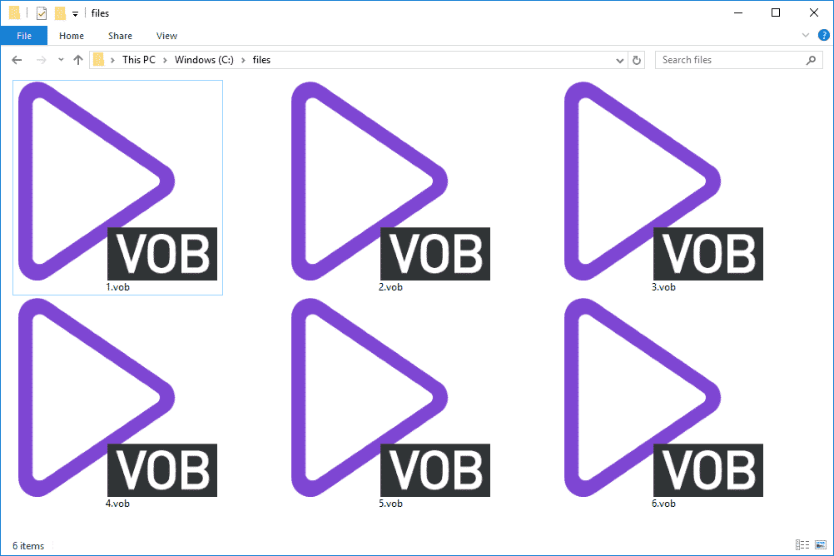Image resolution: width=834 pixels, height=556 pixels.
Task: Click the Explorer icon in the title bar
Action: pyautogui.click(x=12, y=12)
